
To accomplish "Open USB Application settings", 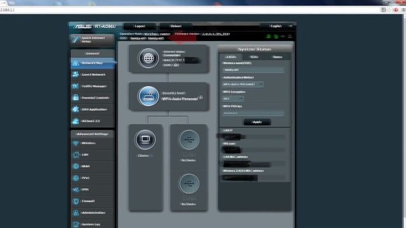I will tap(92, 110).
